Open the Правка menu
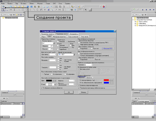This screenshot has width=156, height=121. pos(10,4)
